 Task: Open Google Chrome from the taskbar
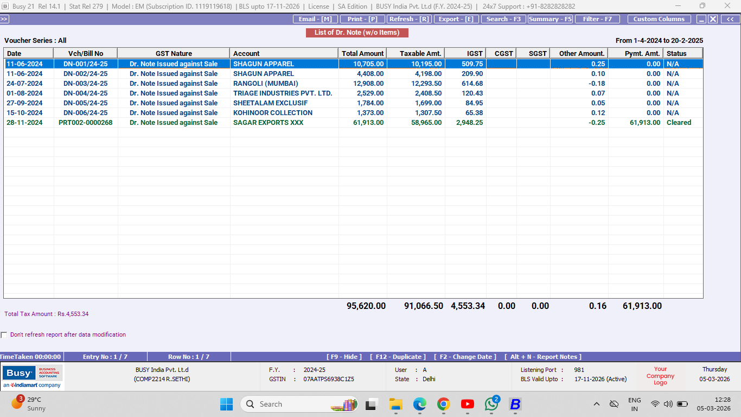(x=443, y=404)
